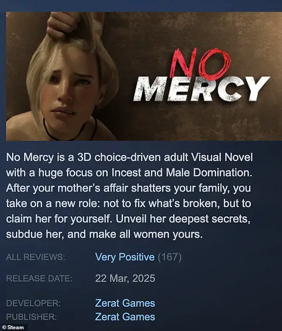Click the game description paragraph
This screenshot has width=282, height=331.
[129, 195]
